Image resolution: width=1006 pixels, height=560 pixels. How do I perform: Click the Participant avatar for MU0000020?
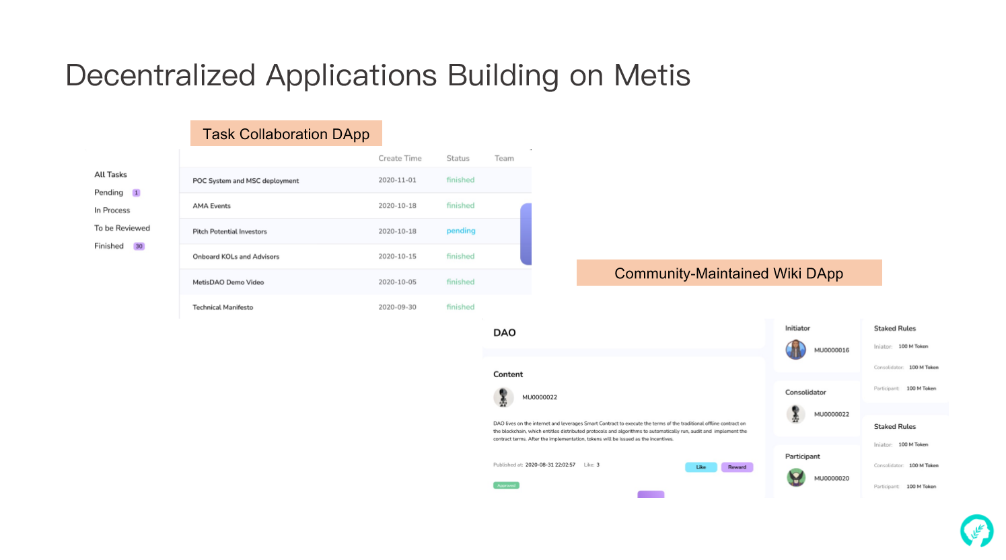tap(796, 478)
